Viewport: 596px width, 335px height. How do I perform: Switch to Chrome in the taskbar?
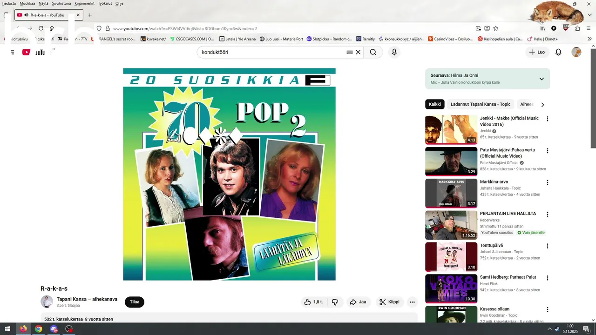tap(39, 329)
